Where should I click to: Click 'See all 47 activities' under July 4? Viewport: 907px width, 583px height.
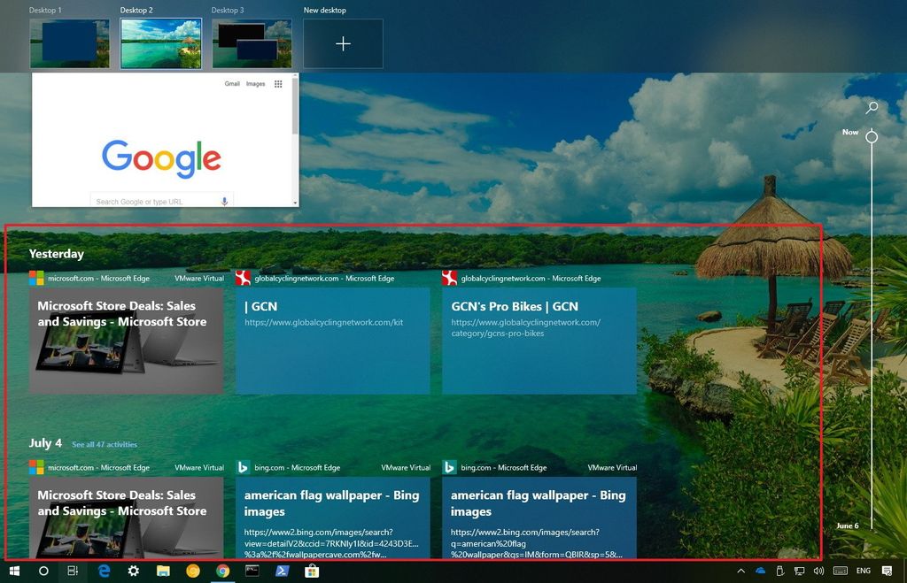point(105,444)
